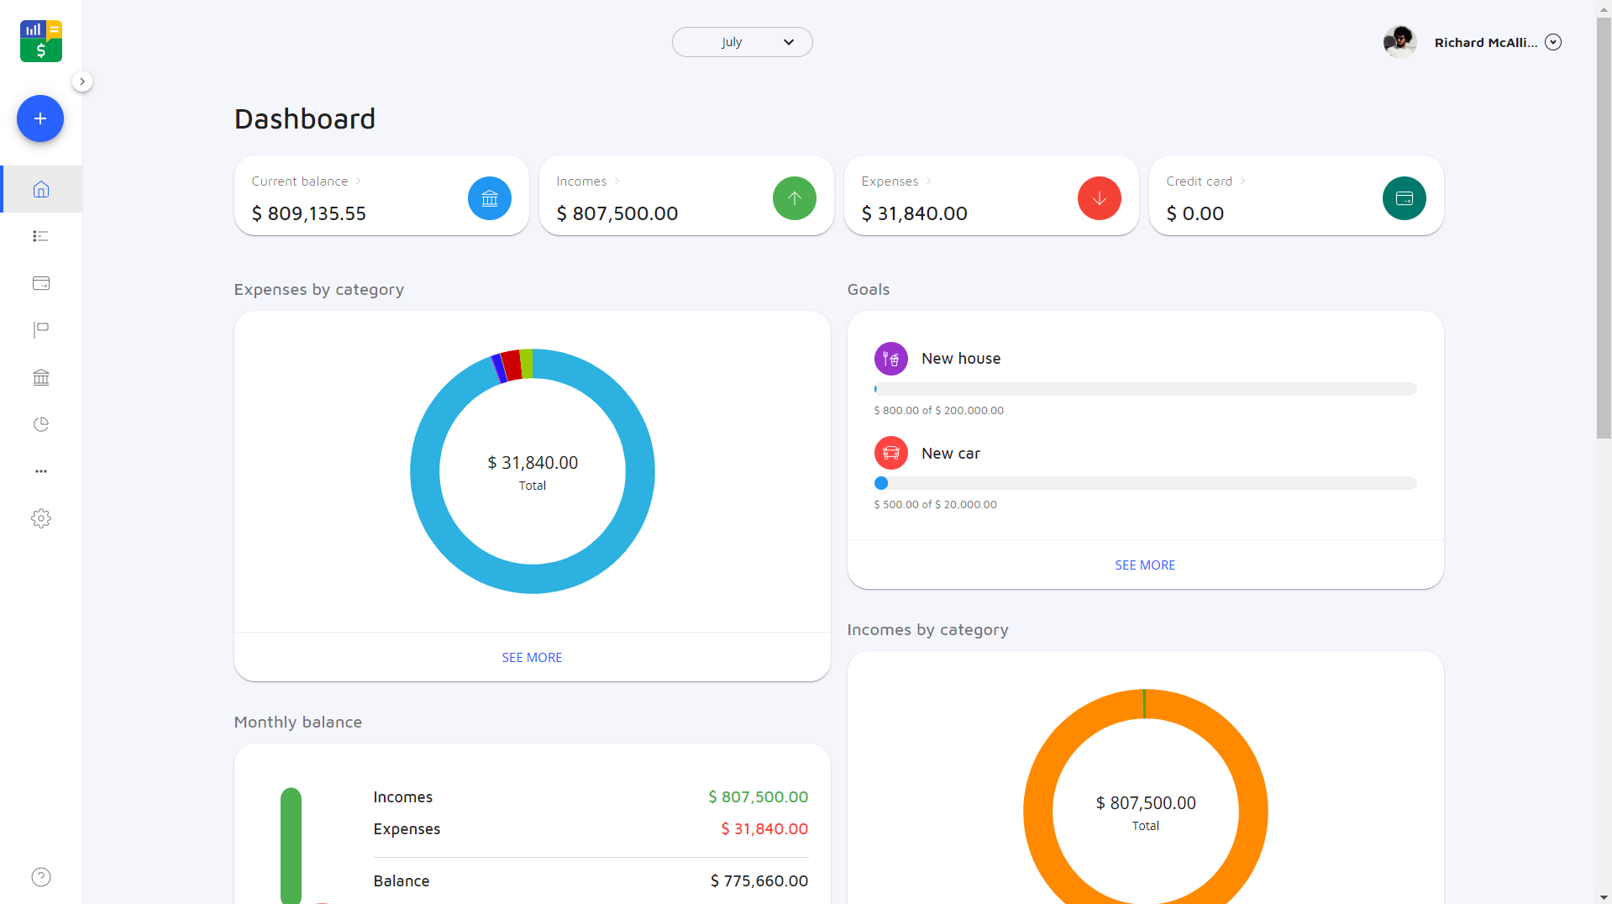Screen dimensions: 1612x904
Task: Expand the collapsed sidebar with the chevron
Action: click(82, 81)
